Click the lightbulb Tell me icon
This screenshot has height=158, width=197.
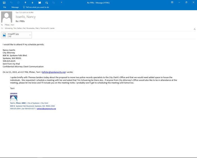pyautogui.click(x=23, y=7)
